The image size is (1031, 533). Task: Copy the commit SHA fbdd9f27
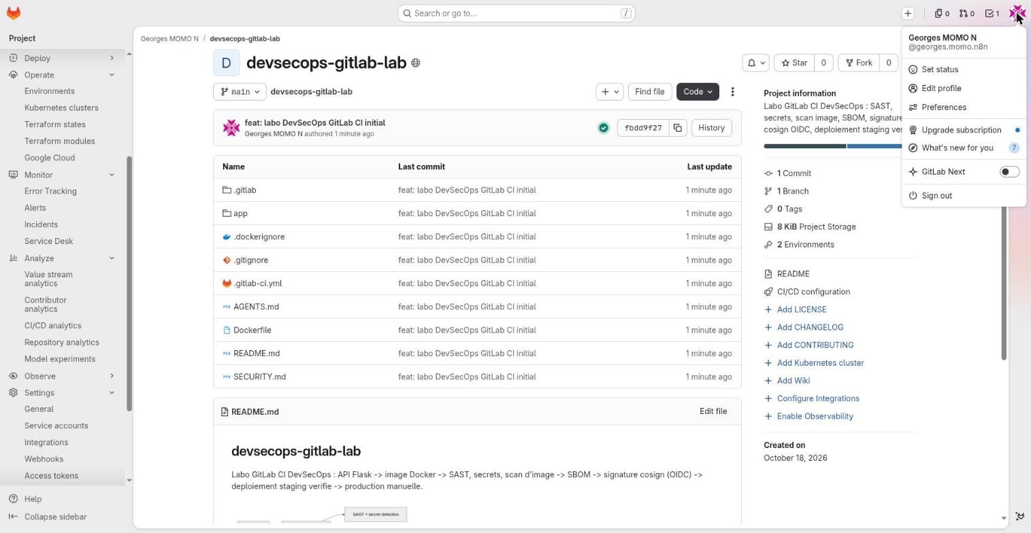pos(678,128)
